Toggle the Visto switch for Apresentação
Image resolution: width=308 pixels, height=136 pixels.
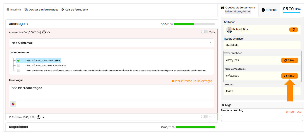(204, 32)
